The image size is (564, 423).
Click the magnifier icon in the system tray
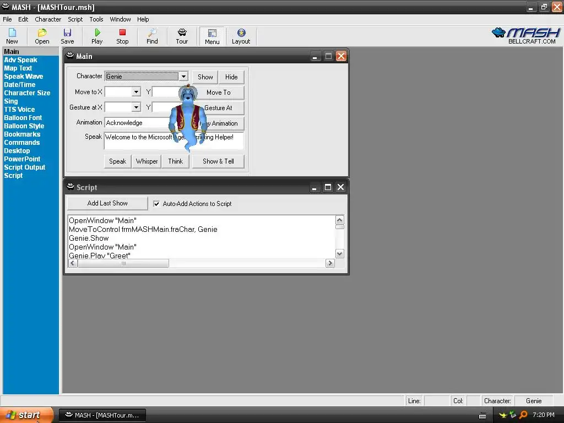[523, 415]
